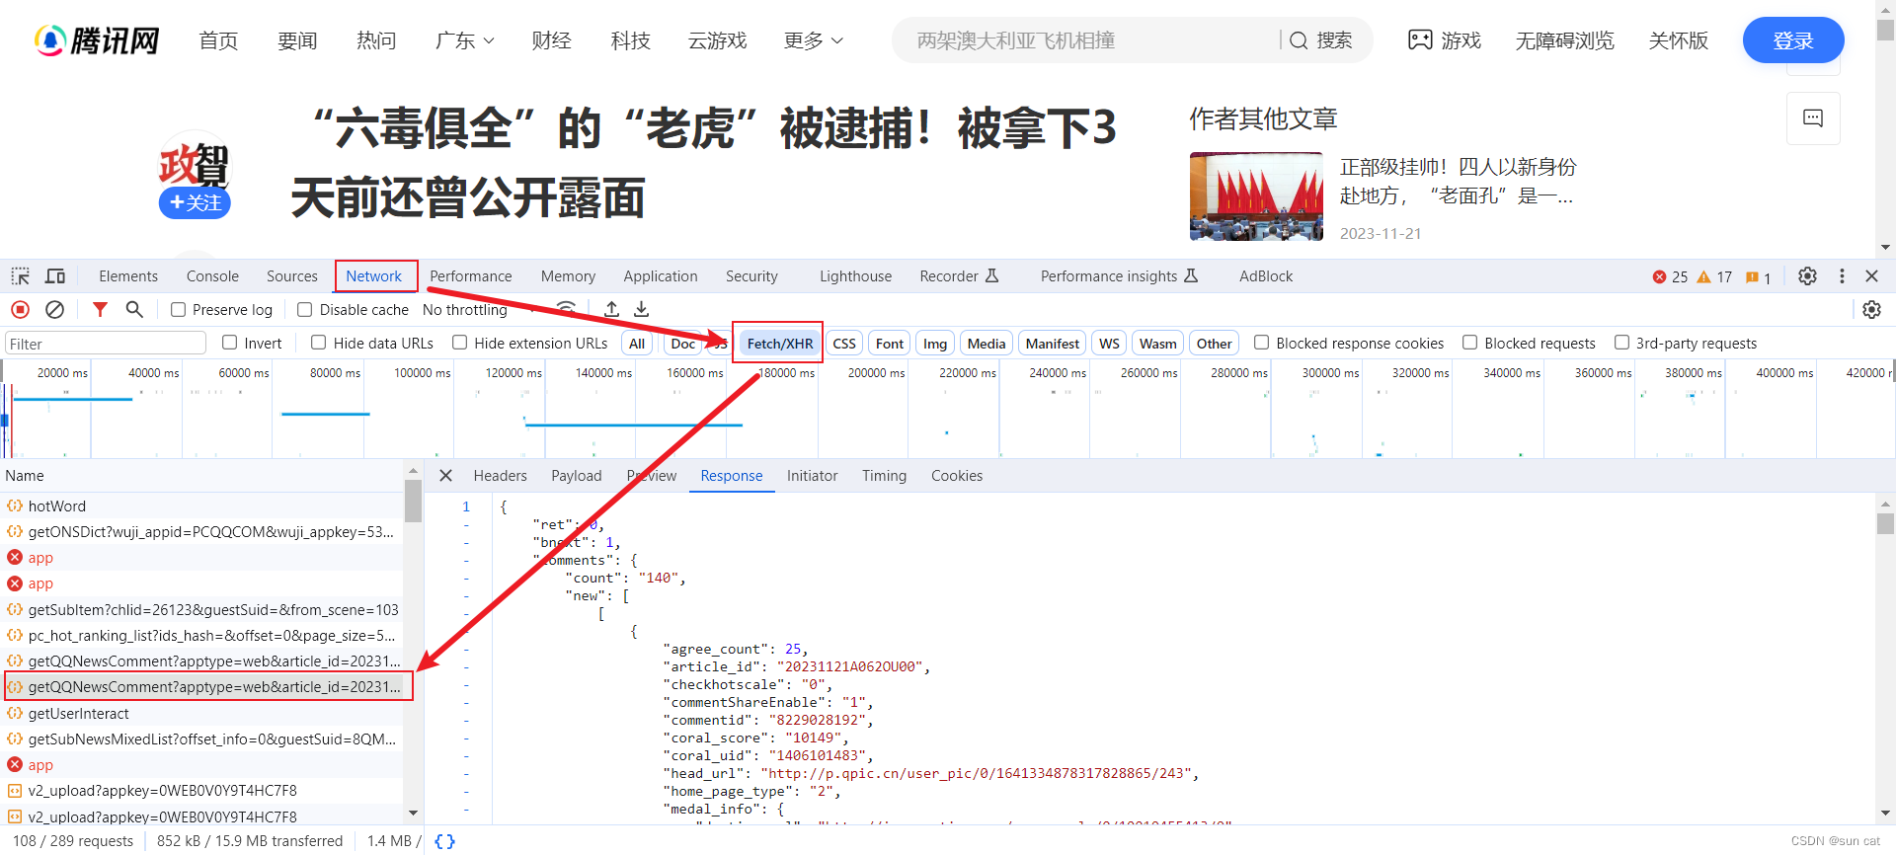1896x855 pixels.
Task: Toggle the device toolbar icon
Action: [x=55, y=276]
